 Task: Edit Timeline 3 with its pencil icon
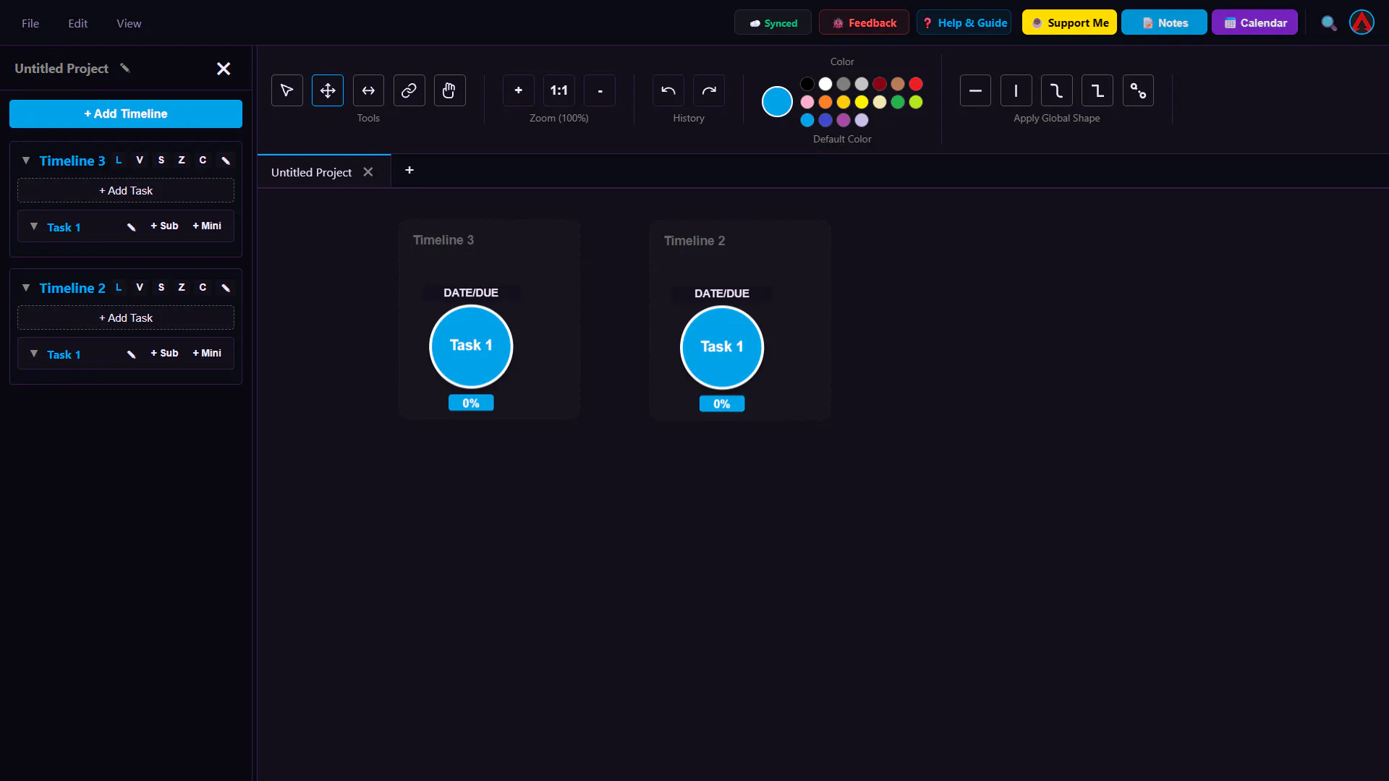(x=226, y=161)
